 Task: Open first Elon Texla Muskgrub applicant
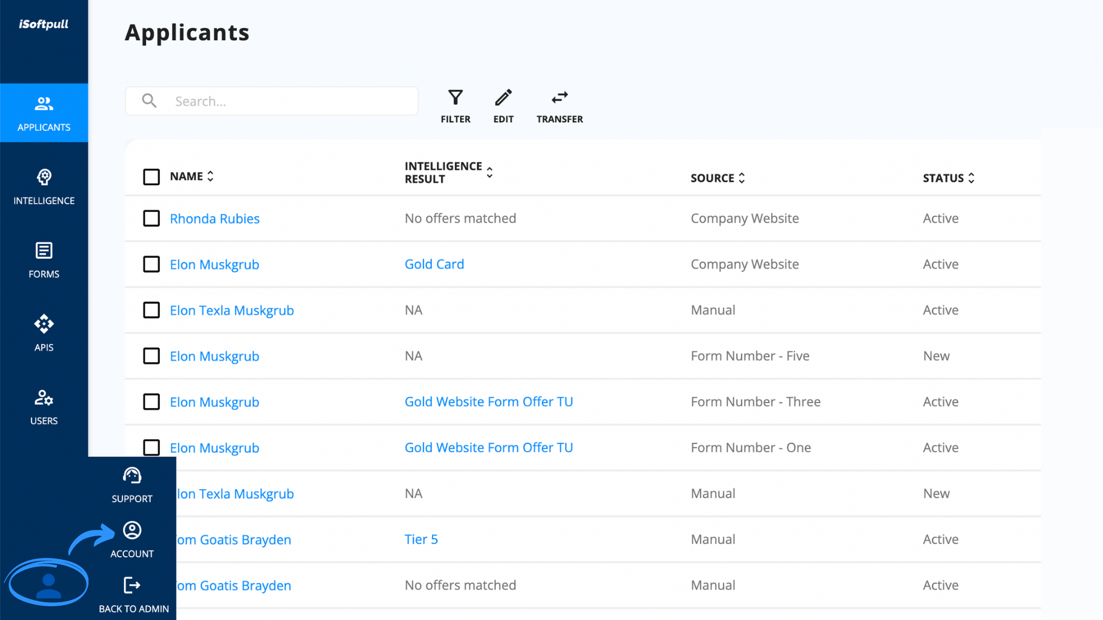coord(232,311)
